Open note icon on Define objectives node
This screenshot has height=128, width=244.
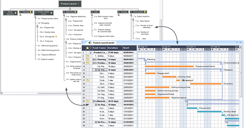click(x=16, y=13)
